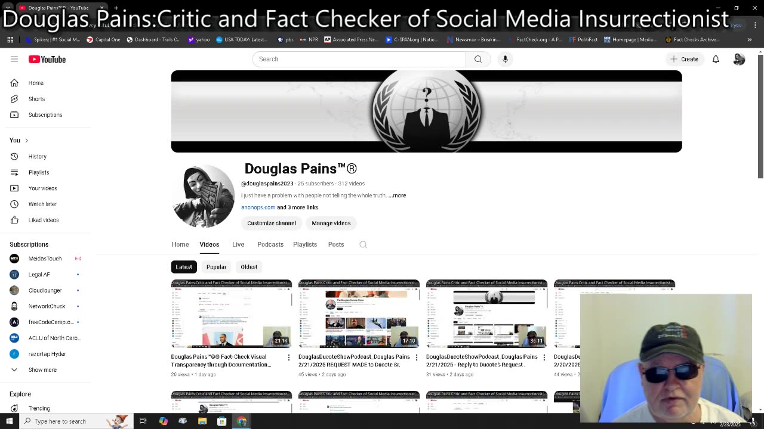764x429 pixels.
Task: Switch to the Videos tab
Action: click(x=210, y=244)
